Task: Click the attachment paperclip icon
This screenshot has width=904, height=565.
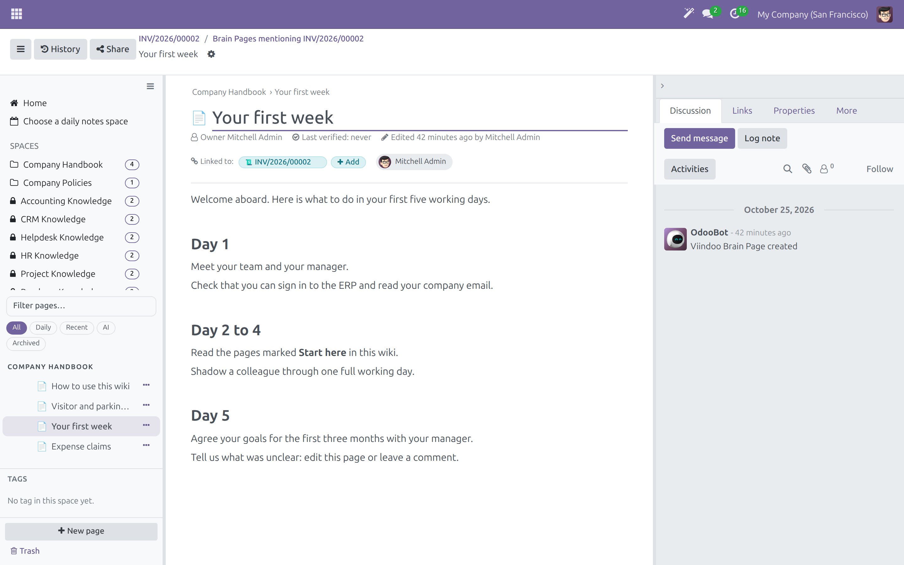Action: (x=807, y=169)
